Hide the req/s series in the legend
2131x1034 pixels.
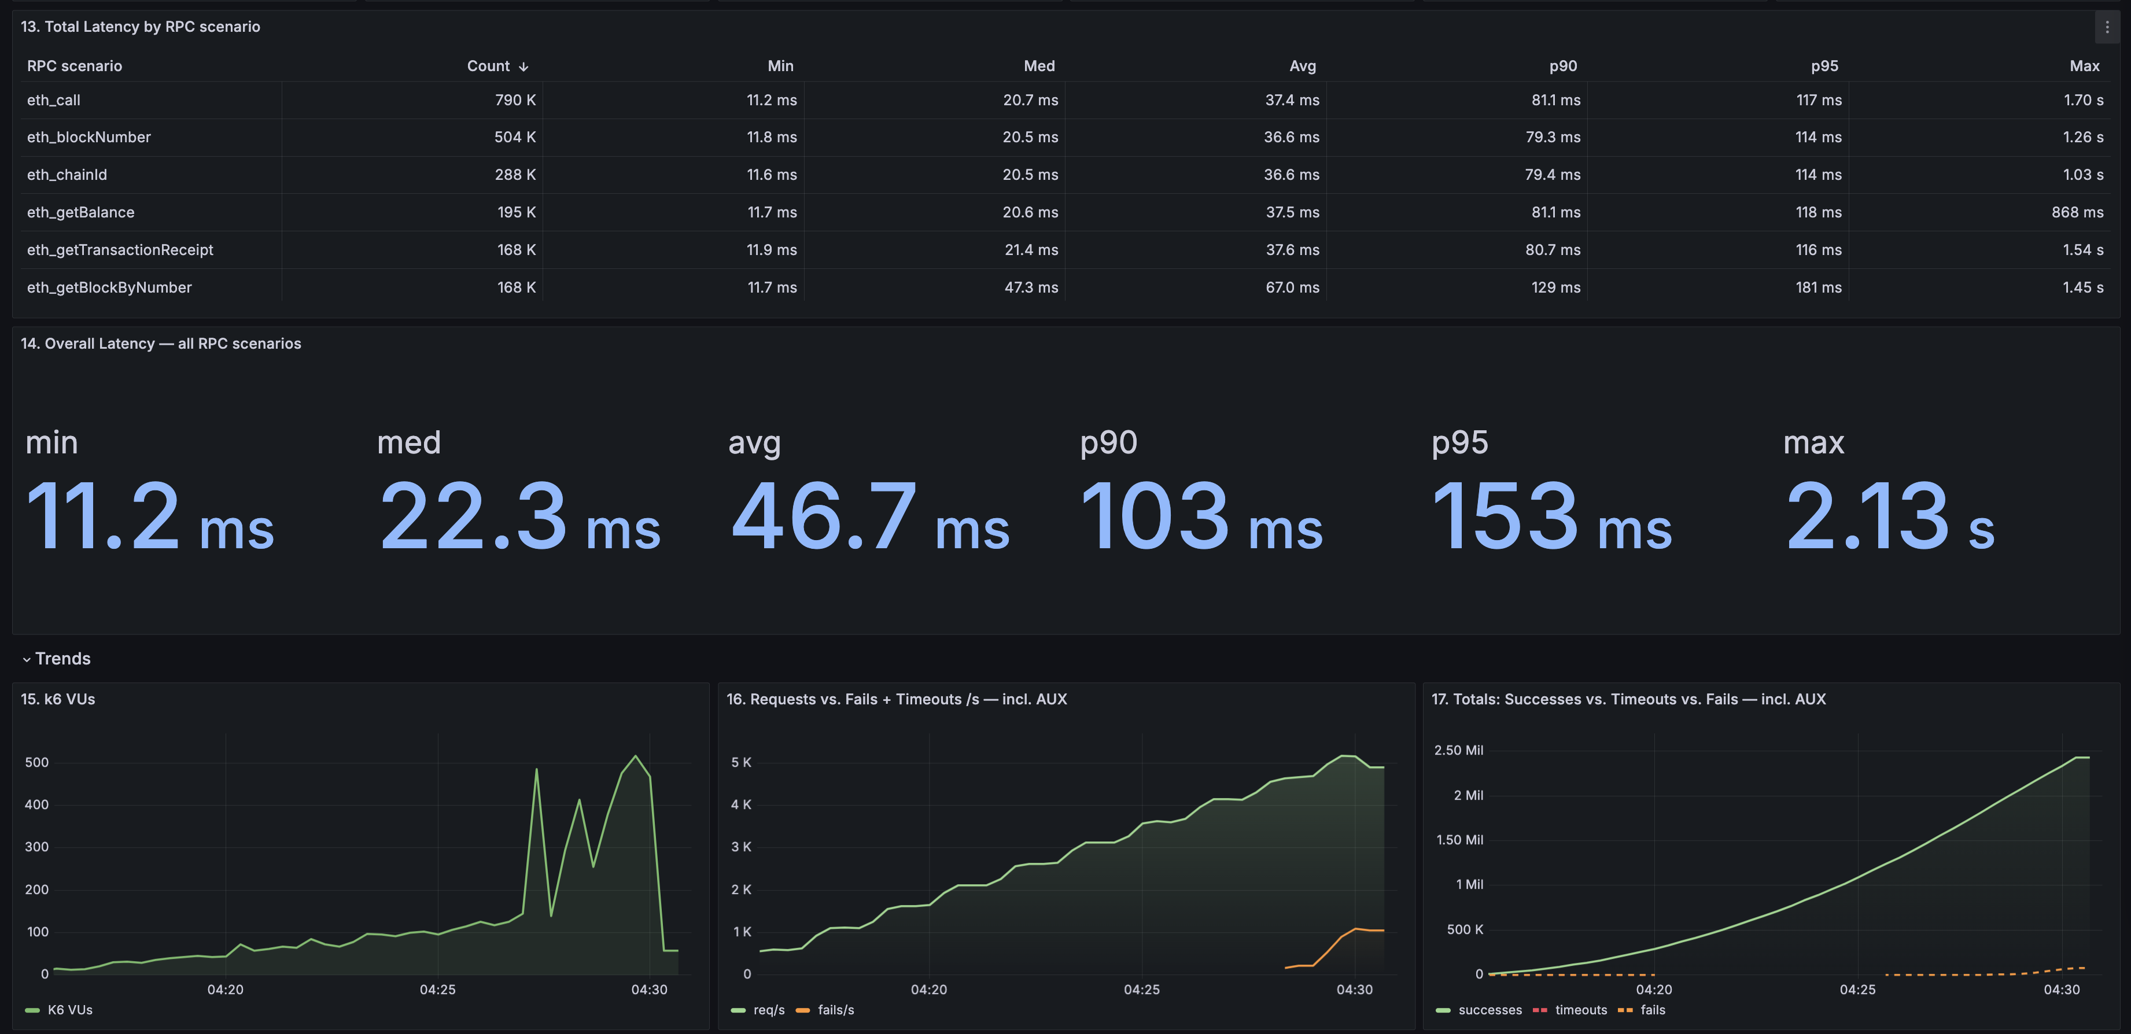(x=768, y=1009)
